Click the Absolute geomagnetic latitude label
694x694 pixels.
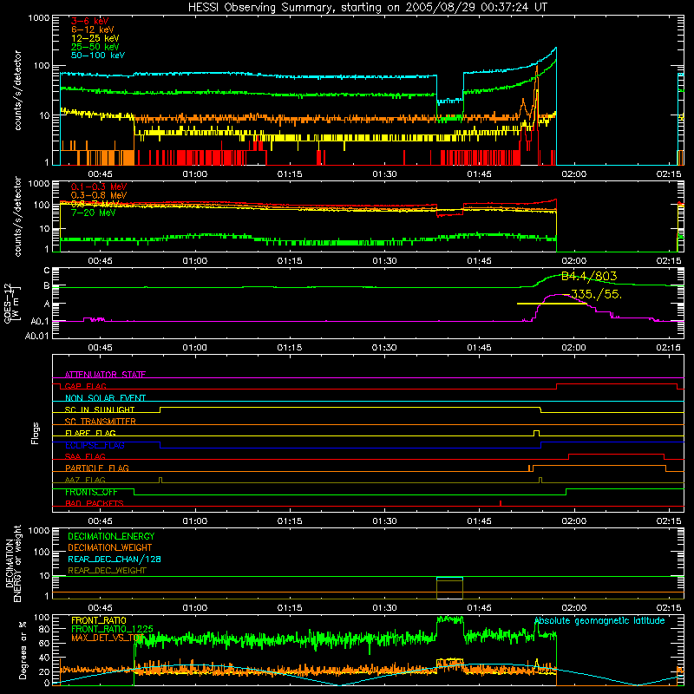click(x=599, y=620)
